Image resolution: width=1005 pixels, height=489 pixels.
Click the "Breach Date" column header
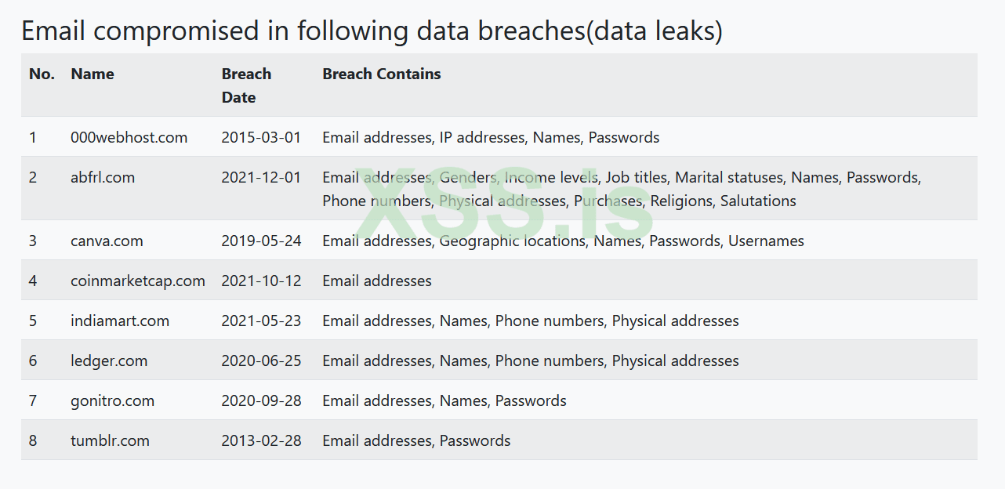point(246,85)
